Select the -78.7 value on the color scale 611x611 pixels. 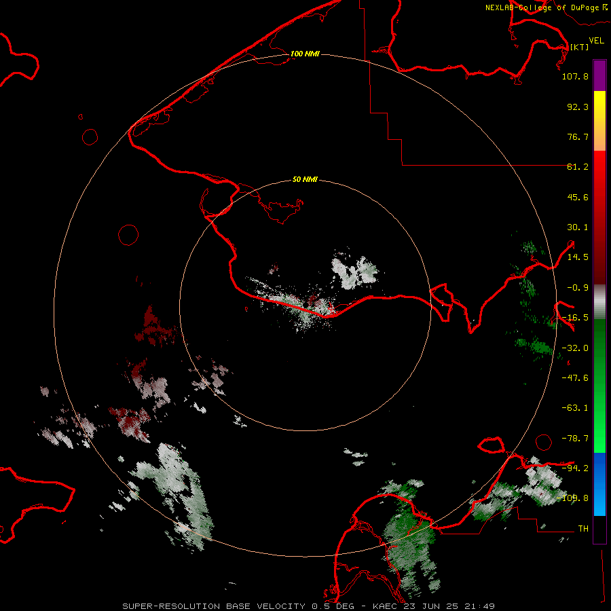(x=575, y=439)
